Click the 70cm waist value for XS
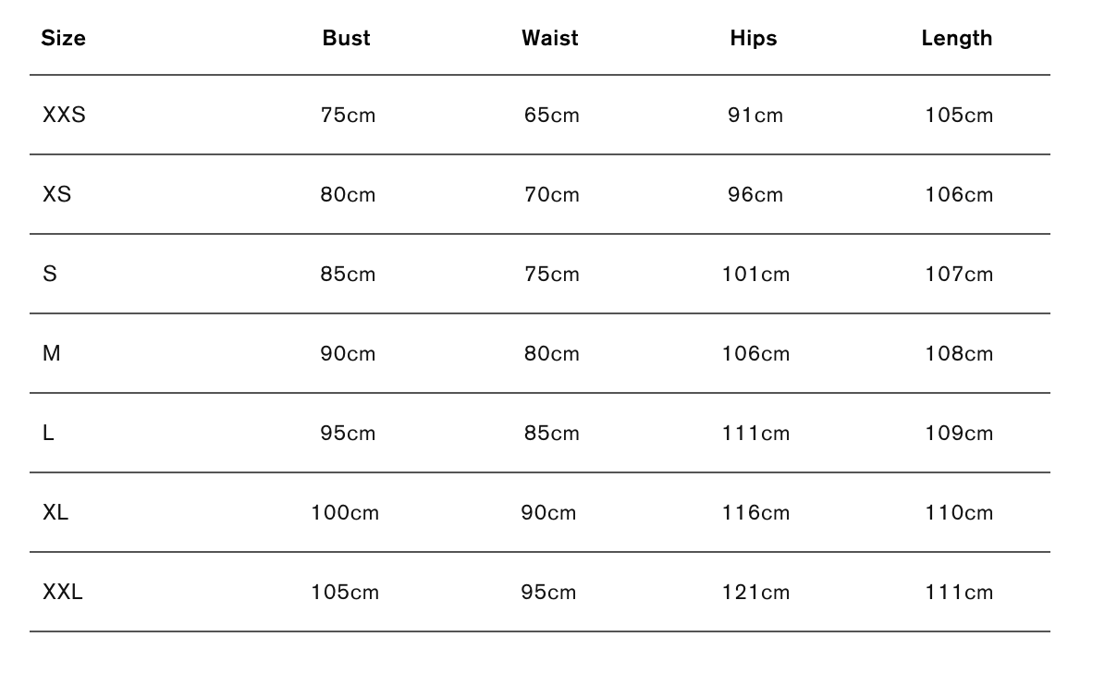Image resolution: width=1117 pixels, height=686 pixels. [552, 195]
